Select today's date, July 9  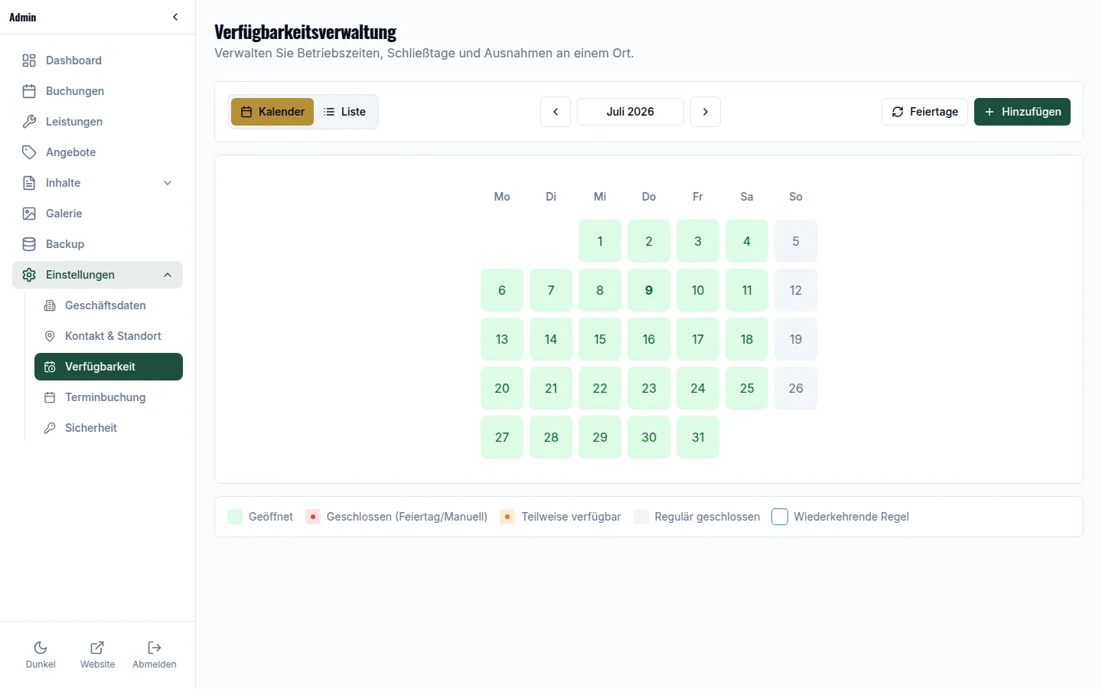[x=649, y=290]
